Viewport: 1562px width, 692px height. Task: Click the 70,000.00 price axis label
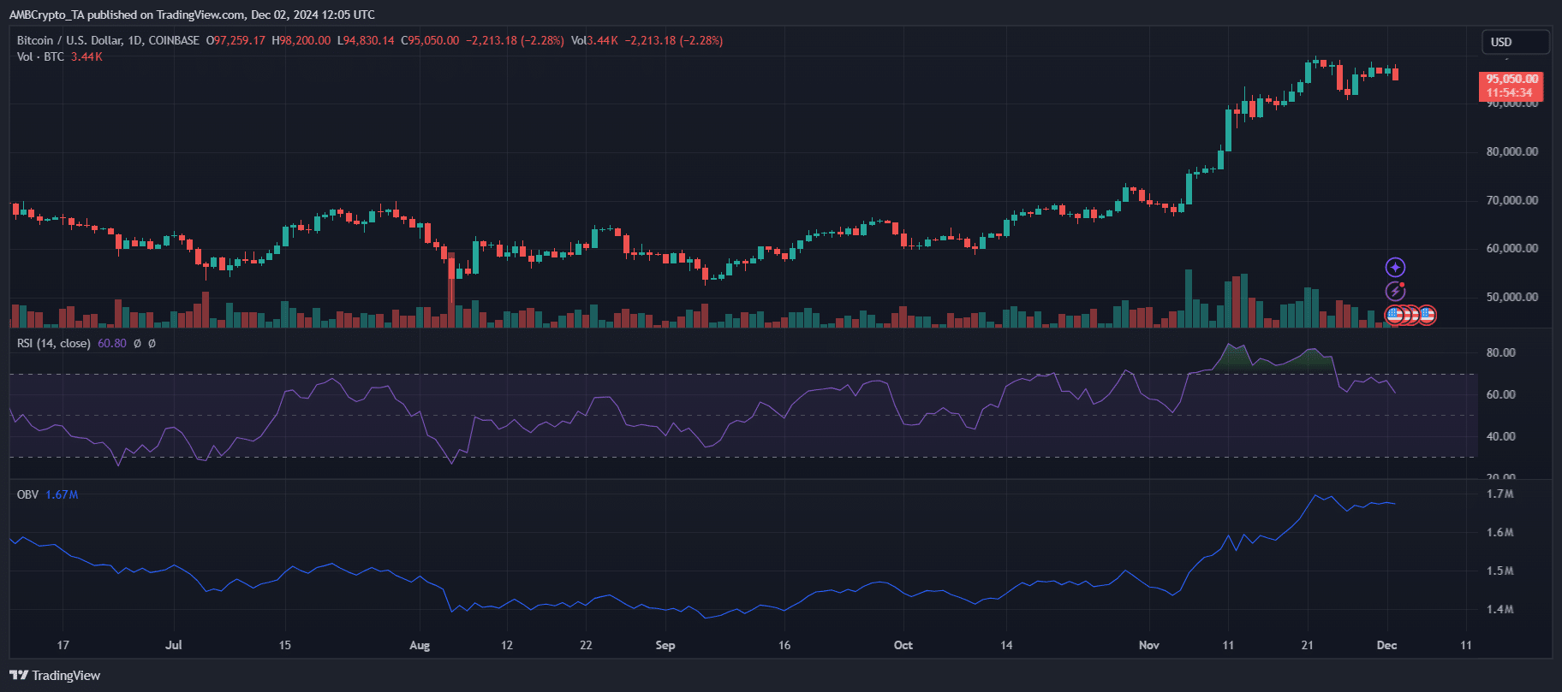tap(1512, 200)
